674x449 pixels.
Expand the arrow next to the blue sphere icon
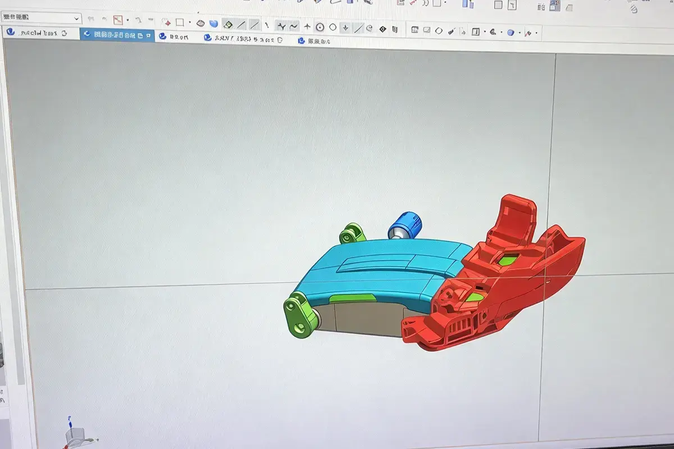tap(520, 33)
